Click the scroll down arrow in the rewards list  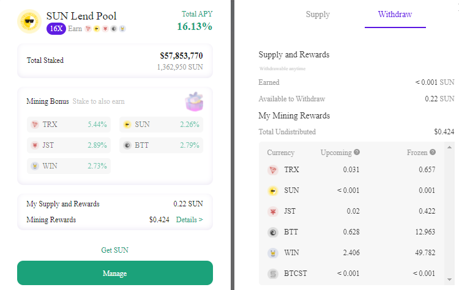point(449,280)
